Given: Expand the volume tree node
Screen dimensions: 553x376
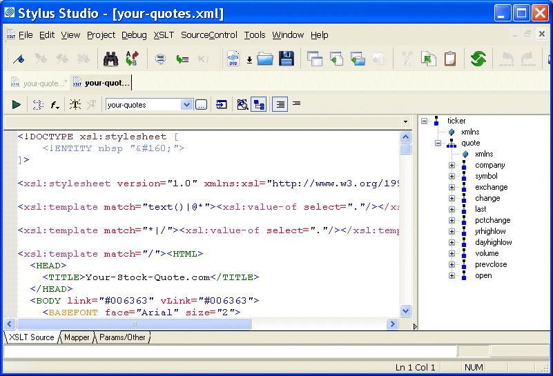Looking at the screenshot, I should pos(452,254).
